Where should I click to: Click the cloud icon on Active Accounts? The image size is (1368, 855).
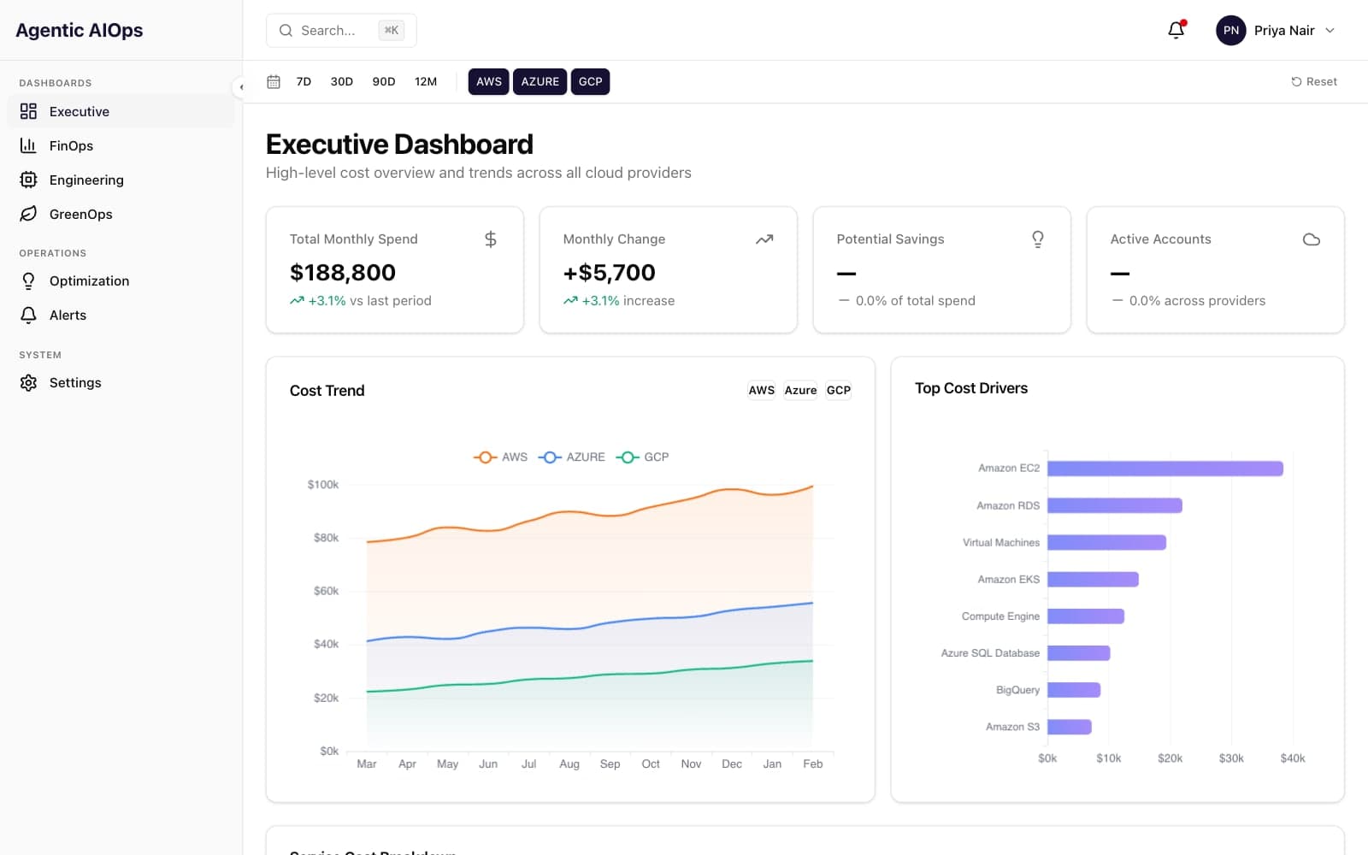[x=1312, y=239]
